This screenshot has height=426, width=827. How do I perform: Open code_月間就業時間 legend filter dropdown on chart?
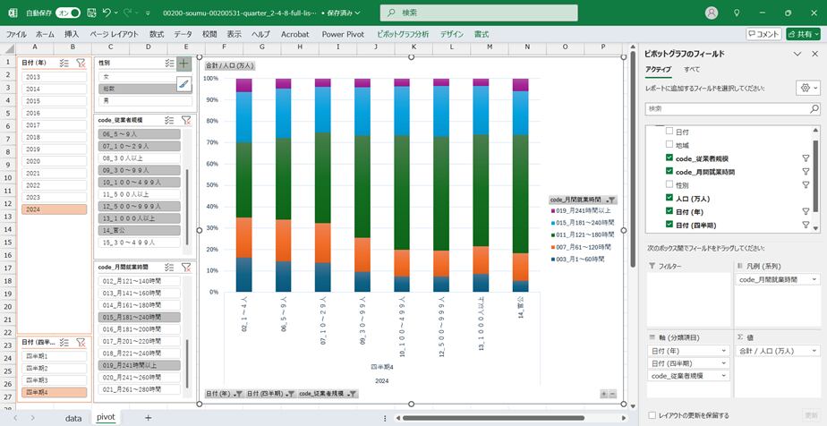[610, 200]
